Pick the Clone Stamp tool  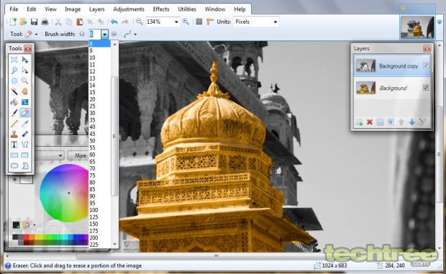pyautogui.click(x=14, y=134)
